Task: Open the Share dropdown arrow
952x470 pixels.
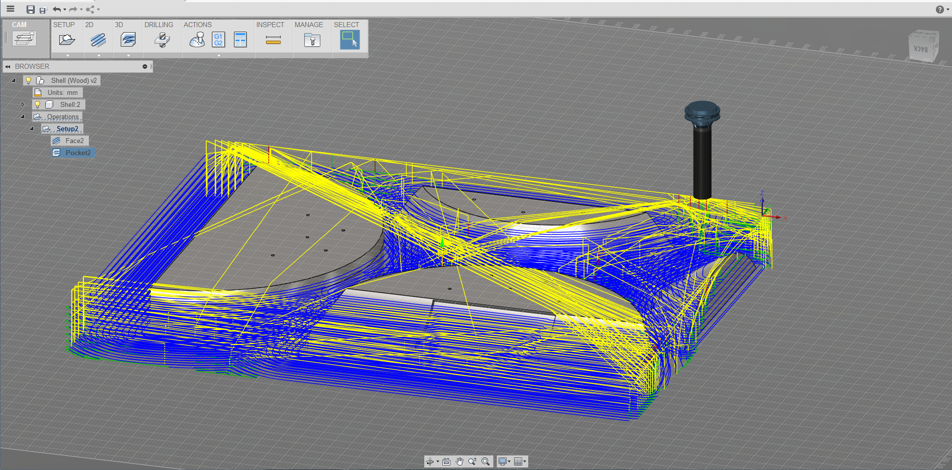Action: (98, 10)
